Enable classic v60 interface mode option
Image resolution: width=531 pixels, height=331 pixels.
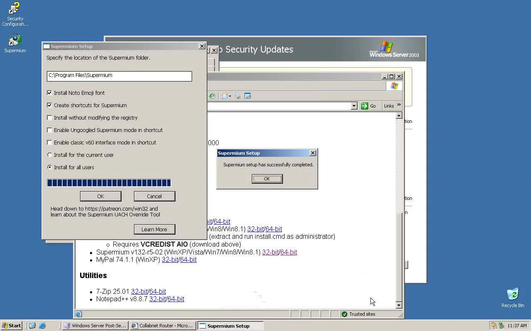(49, 143)
